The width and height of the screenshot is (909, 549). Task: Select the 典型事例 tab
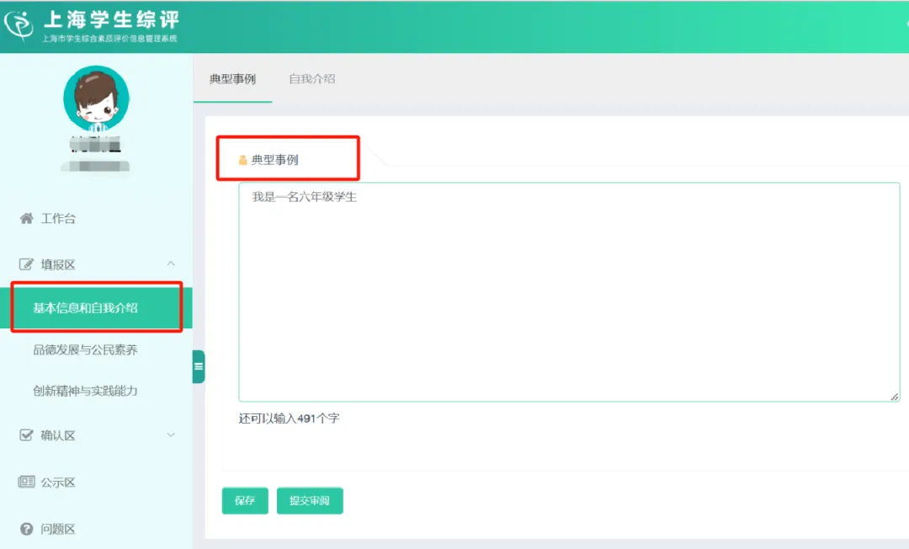pos(232,78)
